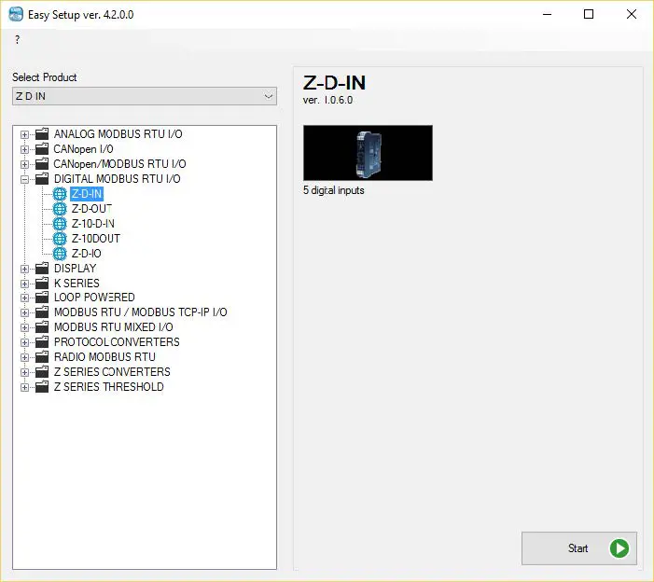Click the MODBUS RTU MIXED I/O folder icon
Screen dimensions: 654x582
pos(42,327)
